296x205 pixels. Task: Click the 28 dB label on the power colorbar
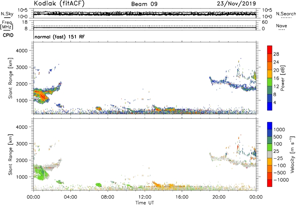276,54
